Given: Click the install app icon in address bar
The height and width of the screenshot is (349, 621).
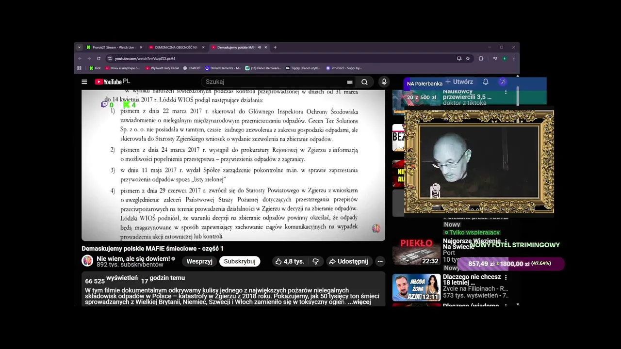Looking at the screenshot, I should [x=459, y=59].
